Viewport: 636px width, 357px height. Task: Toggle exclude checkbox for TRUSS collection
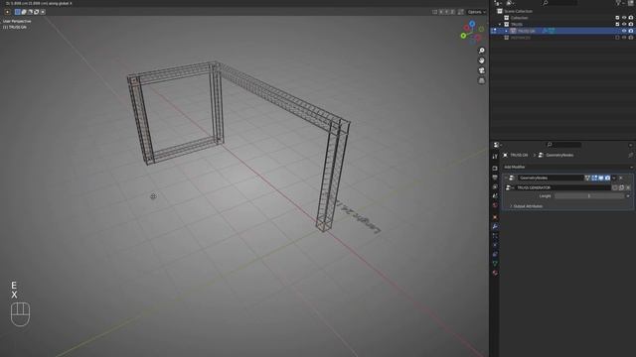pos(617,24)
